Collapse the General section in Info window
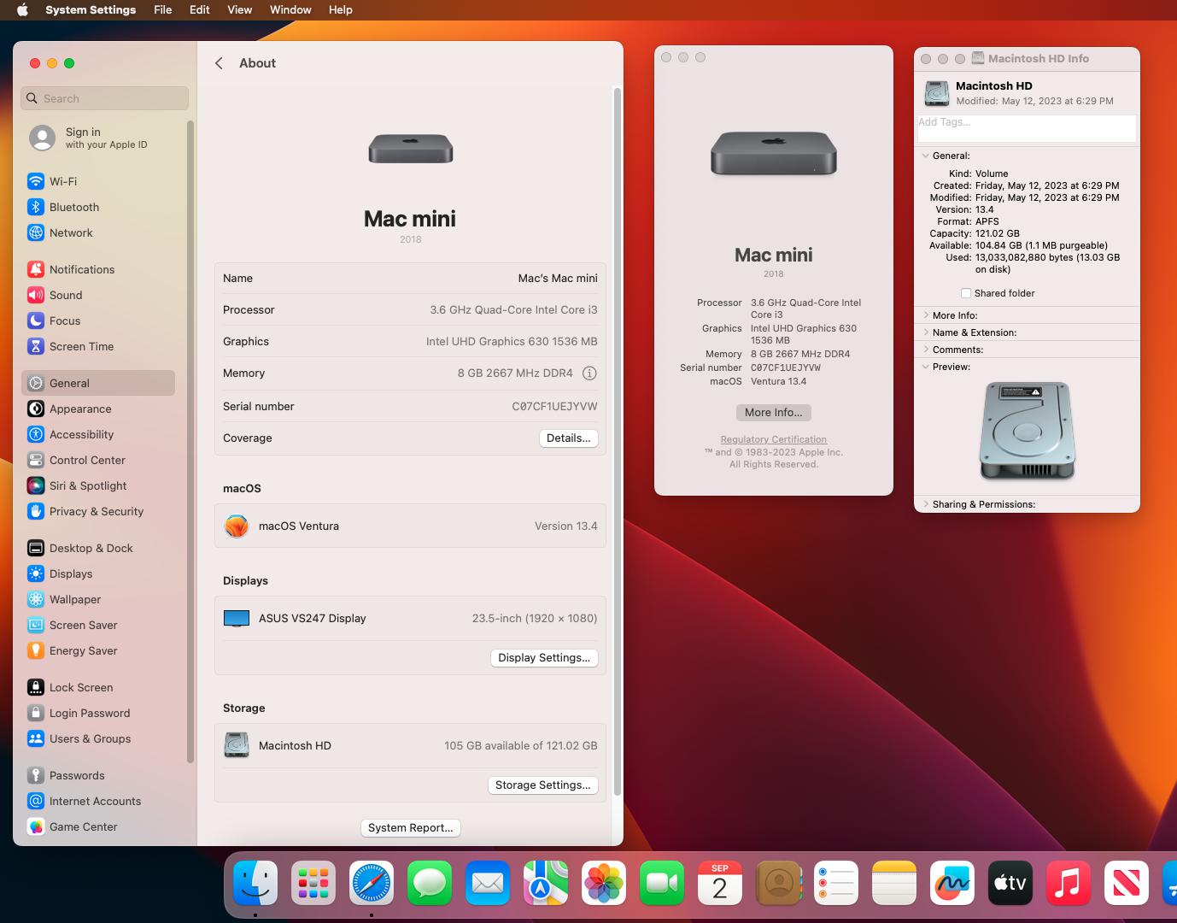 pos(926,156)
